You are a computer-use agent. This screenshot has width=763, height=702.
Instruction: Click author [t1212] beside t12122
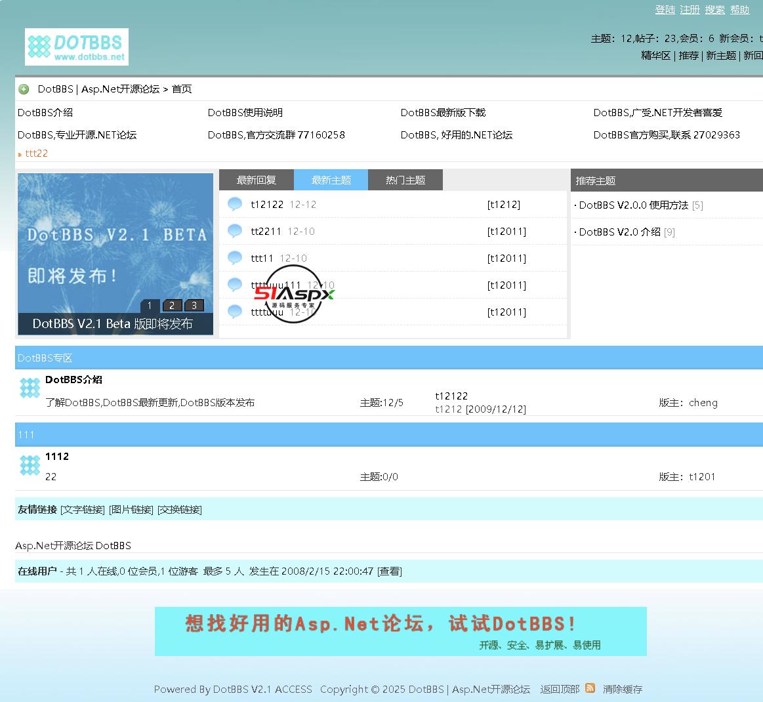click(504, 204)
